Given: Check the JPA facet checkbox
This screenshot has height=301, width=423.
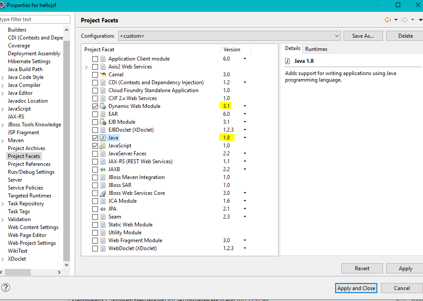Looking at the screenshot, I should click(x=95, y=209).
